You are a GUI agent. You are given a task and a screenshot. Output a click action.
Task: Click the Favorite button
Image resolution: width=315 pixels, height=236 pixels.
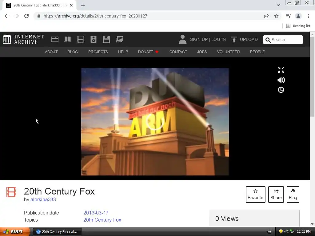tap(256, 195)
